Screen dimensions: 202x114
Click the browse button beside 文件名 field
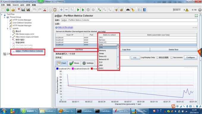point(135,58)
